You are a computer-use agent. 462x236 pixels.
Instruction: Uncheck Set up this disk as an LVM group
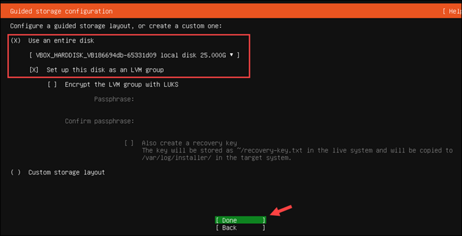[x=97, y=70]
